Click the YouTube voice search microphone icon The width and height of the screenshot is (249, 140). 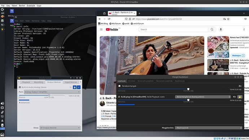221,29
